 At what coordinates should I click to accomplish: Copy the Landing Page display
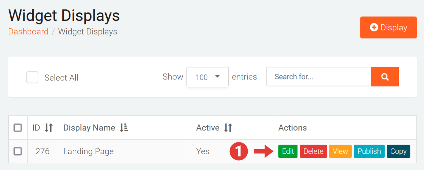(x=398, y=151)
